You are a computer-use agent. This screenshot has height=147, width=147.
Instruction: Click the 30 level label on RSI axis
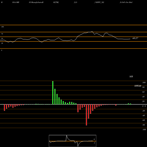[x=2, y=43]
